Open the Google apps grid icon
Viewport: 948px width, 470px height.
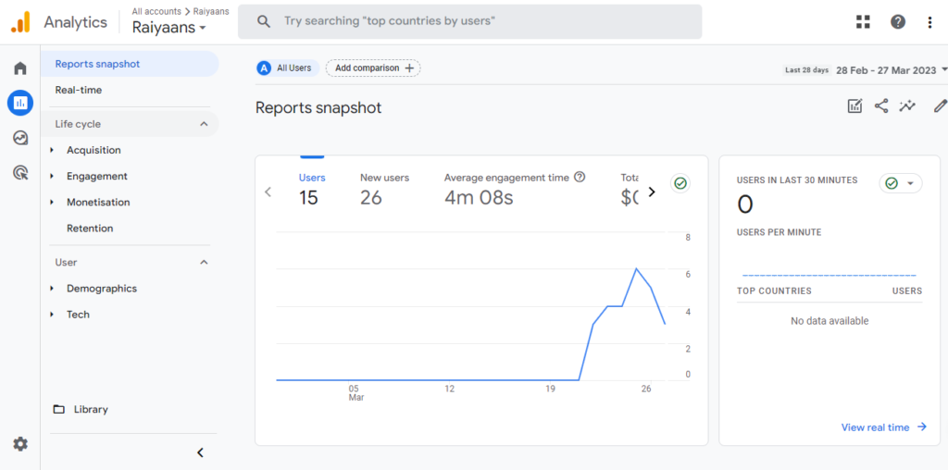coord(864,21)
